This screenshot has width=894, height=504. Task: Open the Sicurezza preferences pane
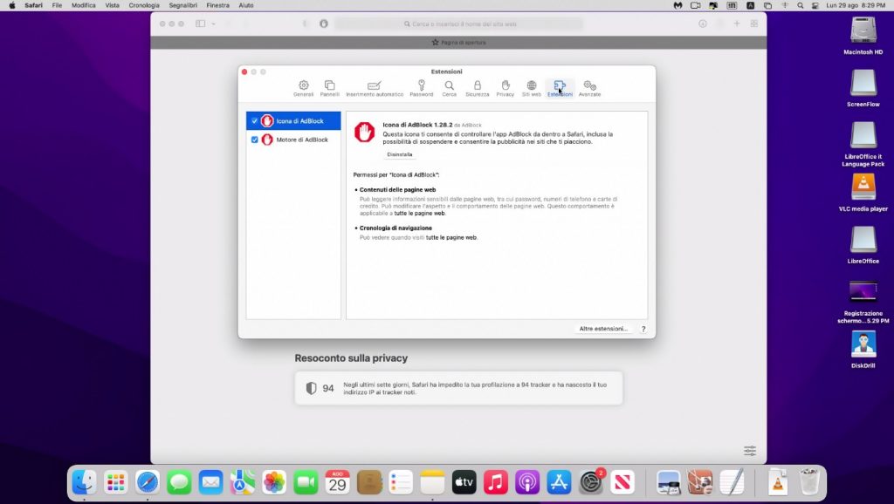click(x=477, y=88)
